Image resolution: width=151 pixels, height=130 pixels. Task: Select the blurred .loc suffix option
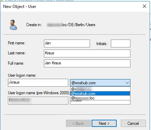point(100,98)
